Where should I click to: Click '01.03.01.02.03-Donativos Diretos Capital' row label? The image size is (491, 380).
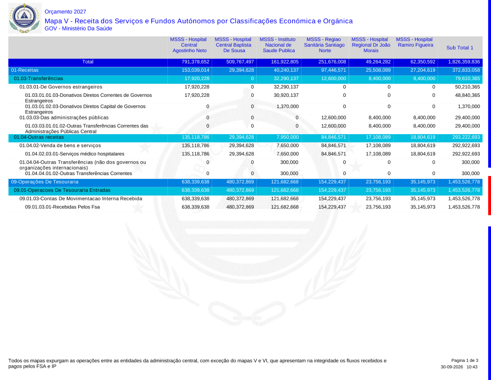[85, 109]
